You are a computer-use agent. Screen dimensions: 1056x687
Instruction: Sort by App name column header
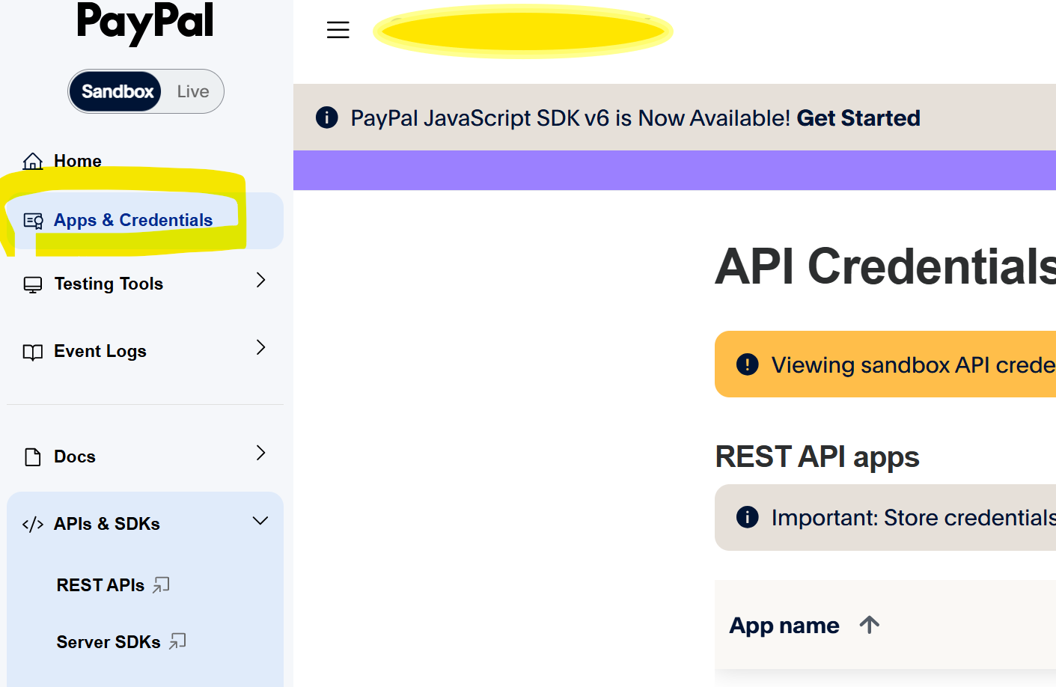coord(784,626)
